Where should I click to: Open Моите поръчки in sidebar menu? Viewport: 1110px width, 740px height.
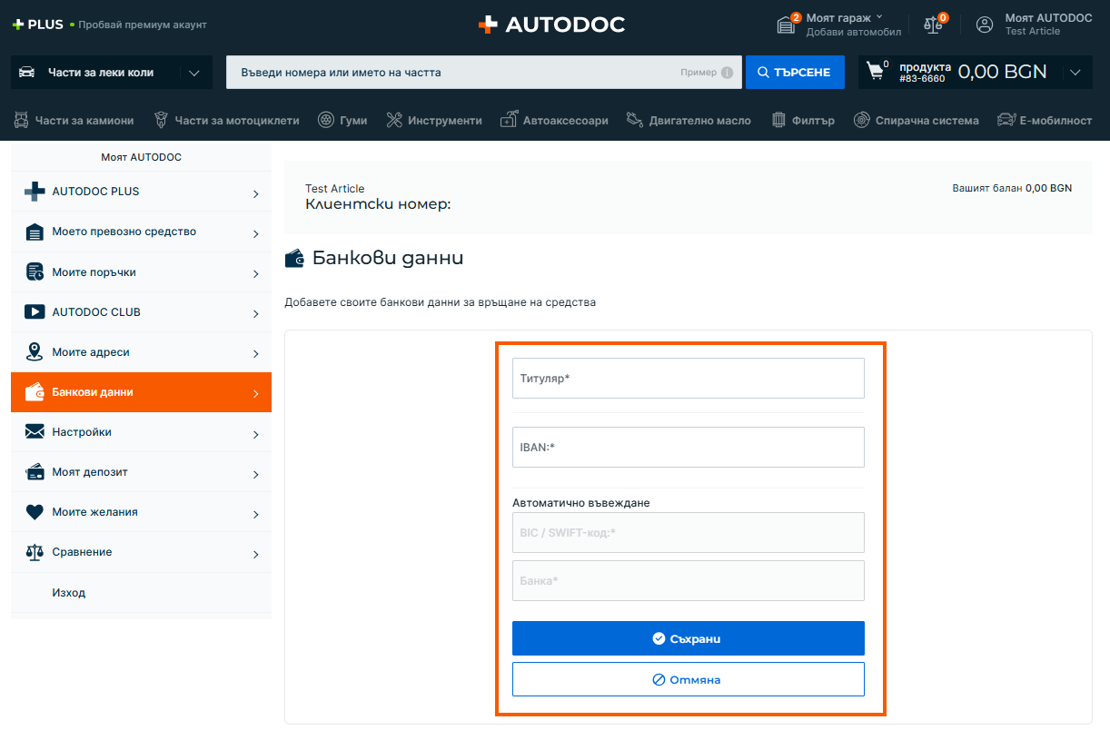tap(141, 272)
